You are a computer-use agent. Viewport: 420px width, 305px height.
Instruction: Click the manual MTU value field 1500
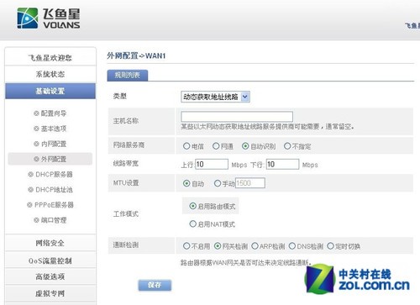(250, 183)
